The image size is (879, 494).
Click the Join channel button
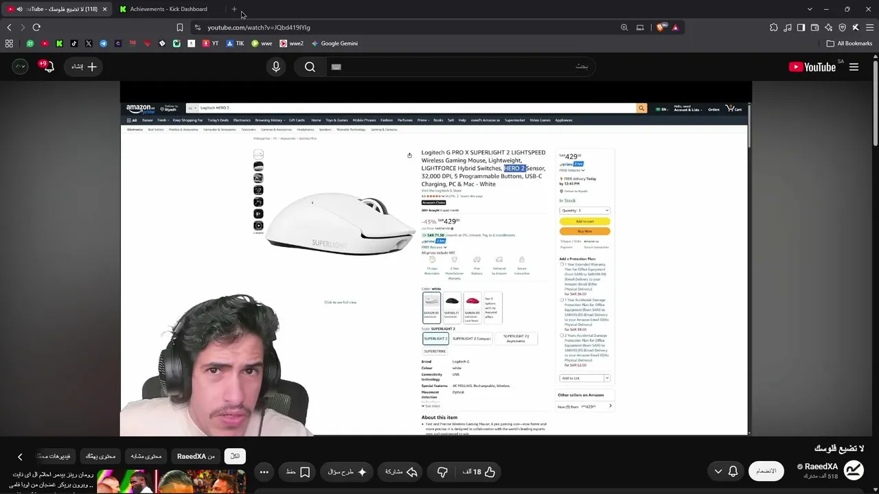pyautogui.click(x=766, y=471)
